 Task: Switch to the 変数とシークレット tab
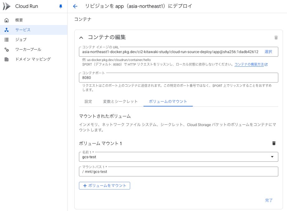click(x=120, y=101)
